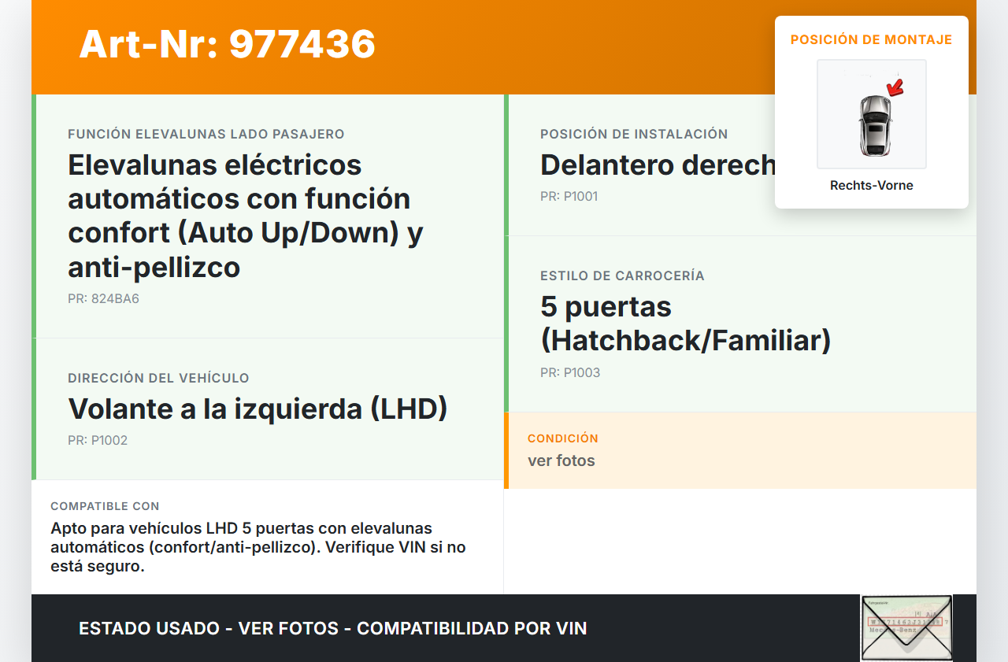Select PR code P1003
1008x662 pixels.
570,373
